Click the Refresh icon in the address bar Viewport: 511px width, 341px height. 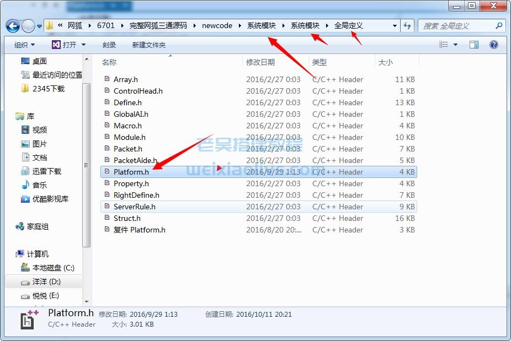(x=407, y=25)
